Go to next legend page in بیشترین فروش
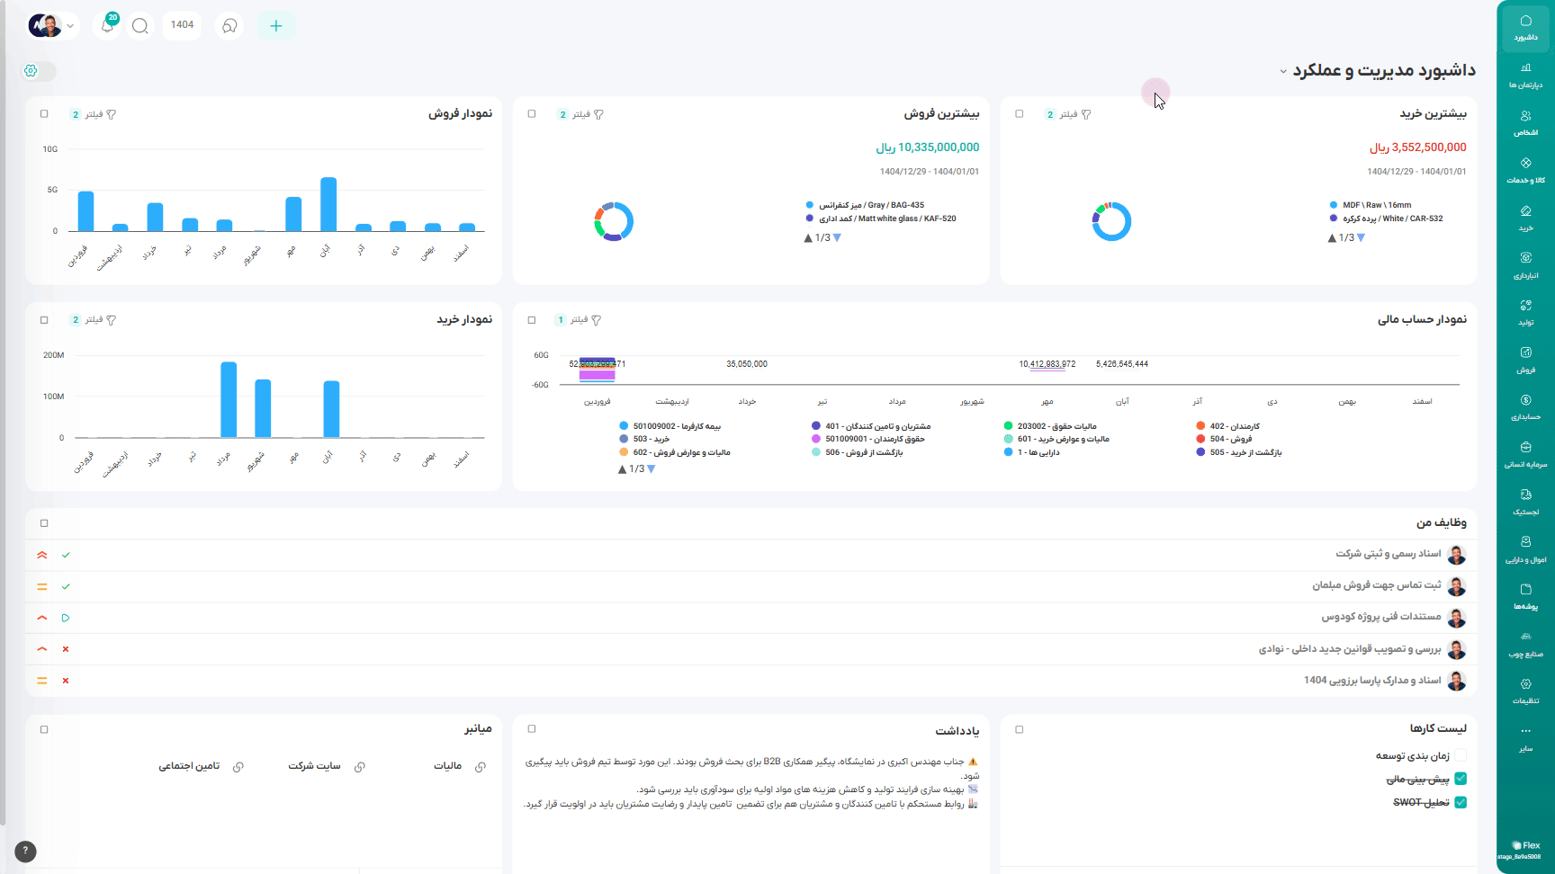 (837, 238)
